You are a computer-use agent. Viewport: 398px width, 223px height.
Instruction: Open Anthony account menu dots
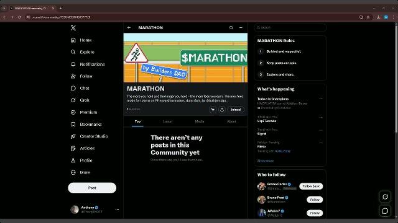117,209
